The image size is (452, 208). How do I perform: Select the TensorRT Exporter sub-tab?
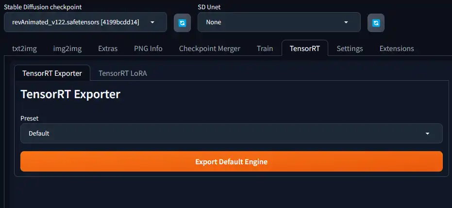[x=52, y=73]
